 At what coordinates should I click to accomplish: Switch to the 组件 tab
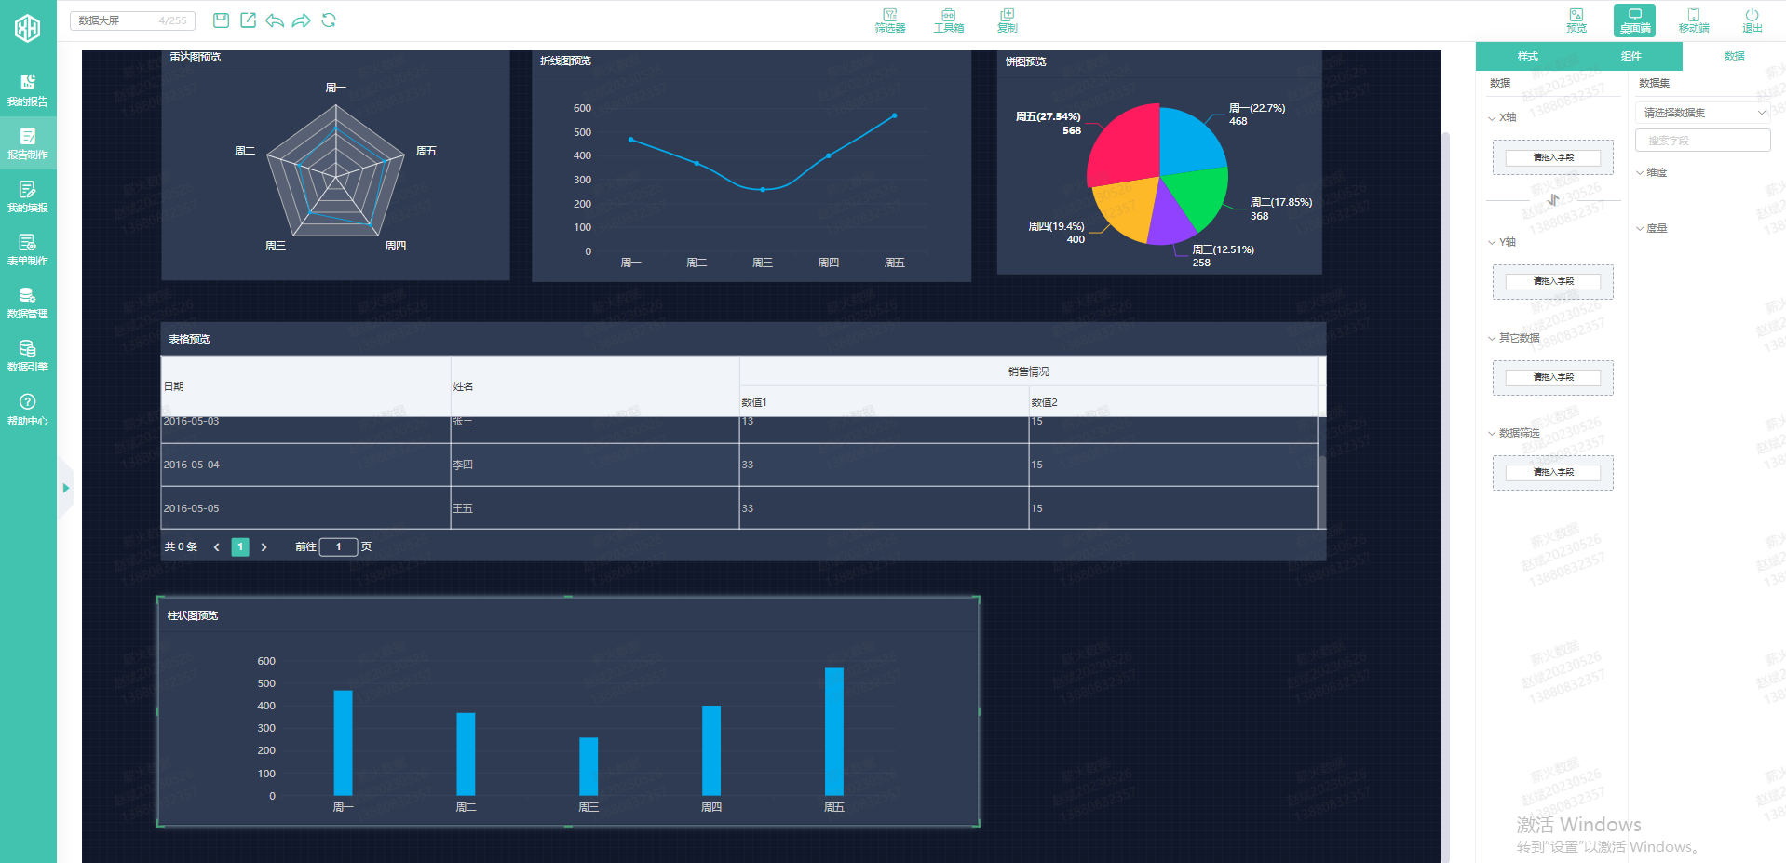pyautogui.click(x=1630, y=56)
